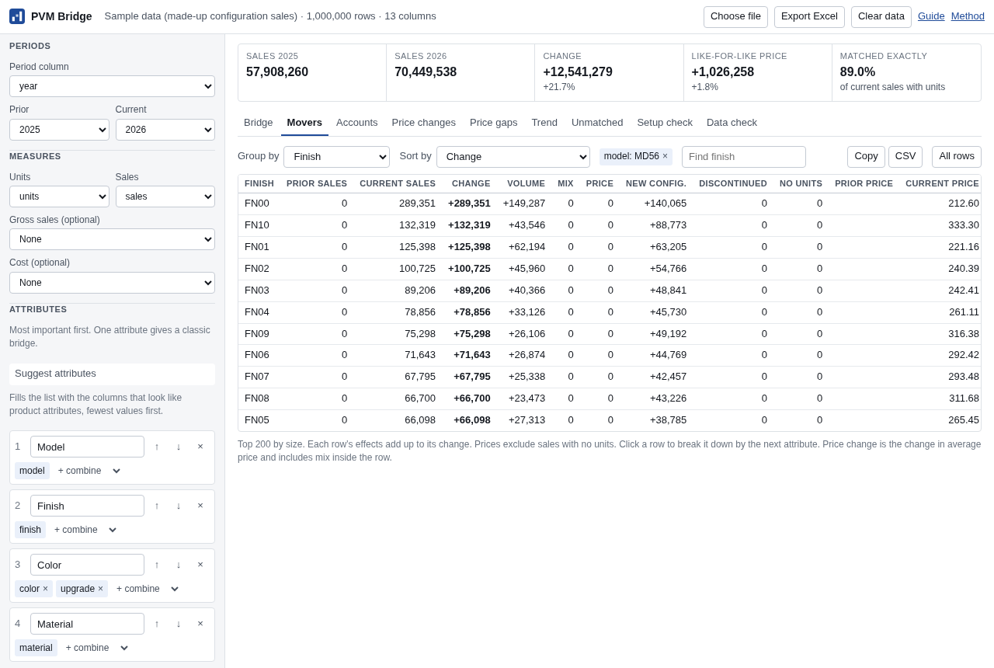Click the Choose file button
Viewport: 994px width, 668px height.
(735, 17)
